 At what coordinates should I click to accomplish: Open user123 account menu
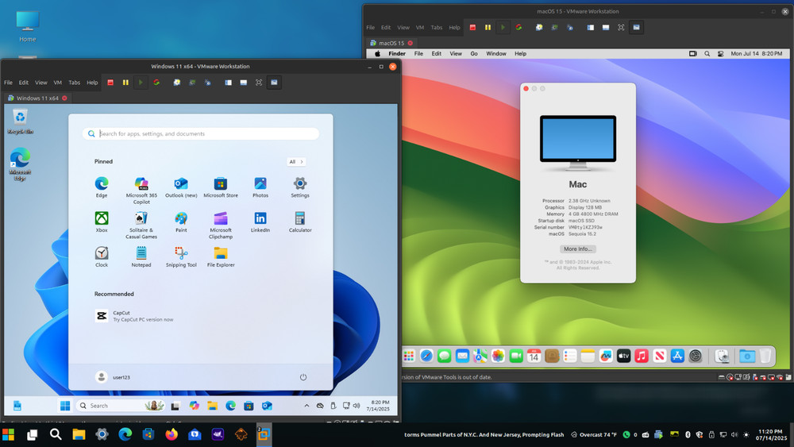[x=113, y=377]
